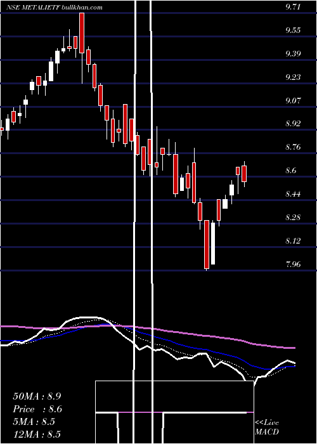The width and height of the screenshot is (317, 444).
Task: Click the 8.12 price axis label
Action: [293, 240]
